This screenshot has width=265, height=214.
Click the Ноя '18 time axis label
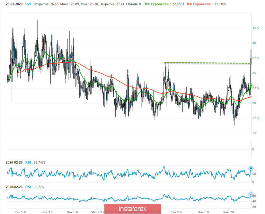[x=47, y=212]
